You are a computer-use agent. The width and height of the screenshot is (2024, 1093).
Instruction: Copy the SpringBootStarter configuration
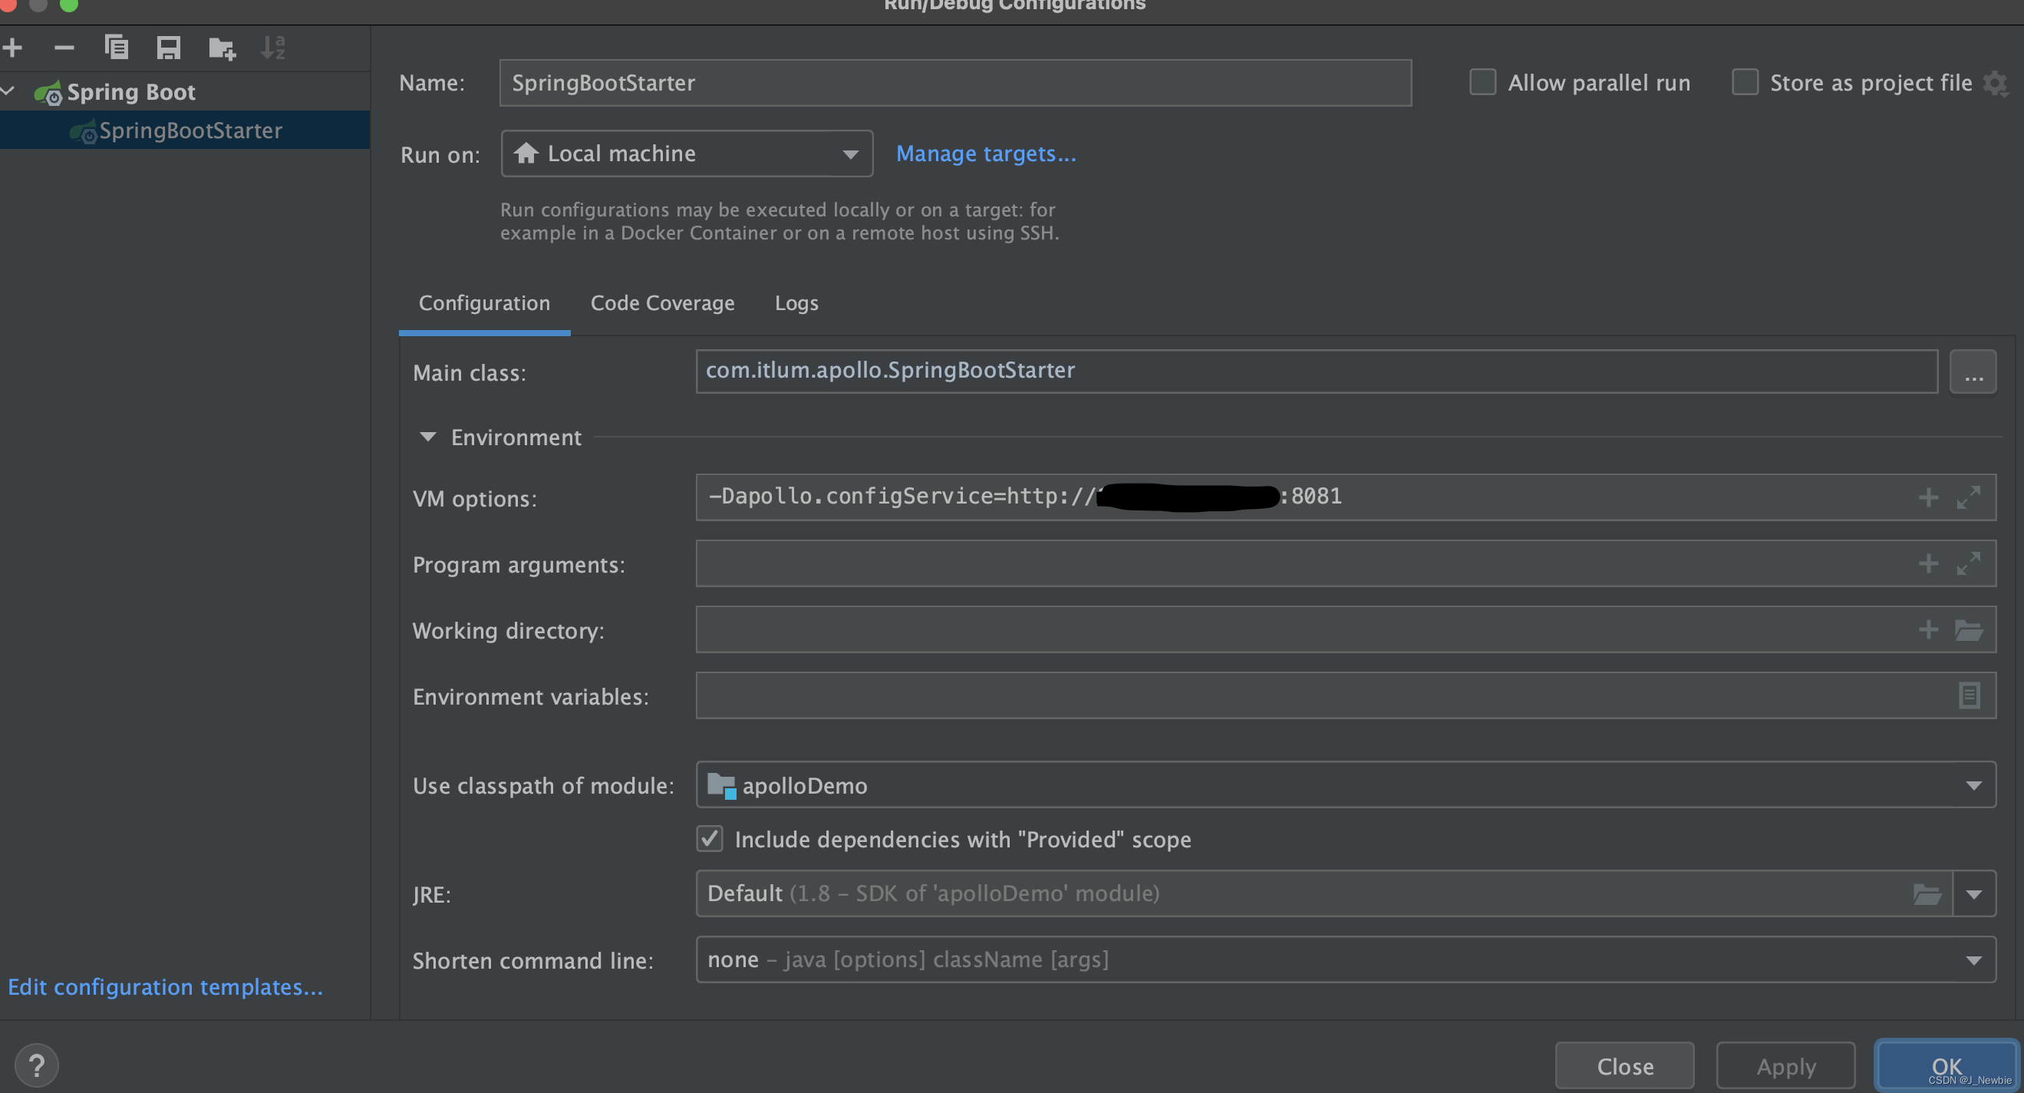[x=117, y=47]
